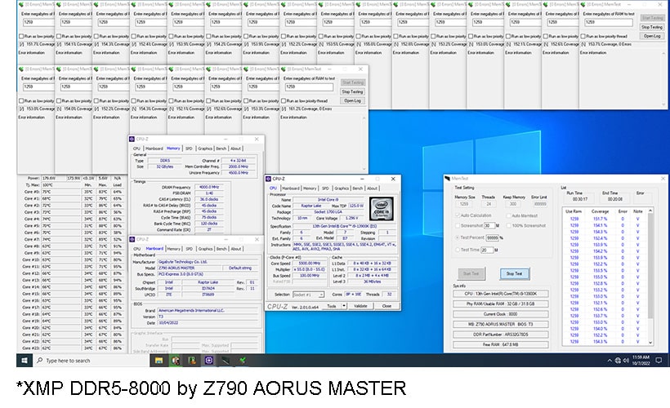Viewport: 670px width, 408px height.
Task: Click the Validate button in CPU-Z
Action: [360, 306]
